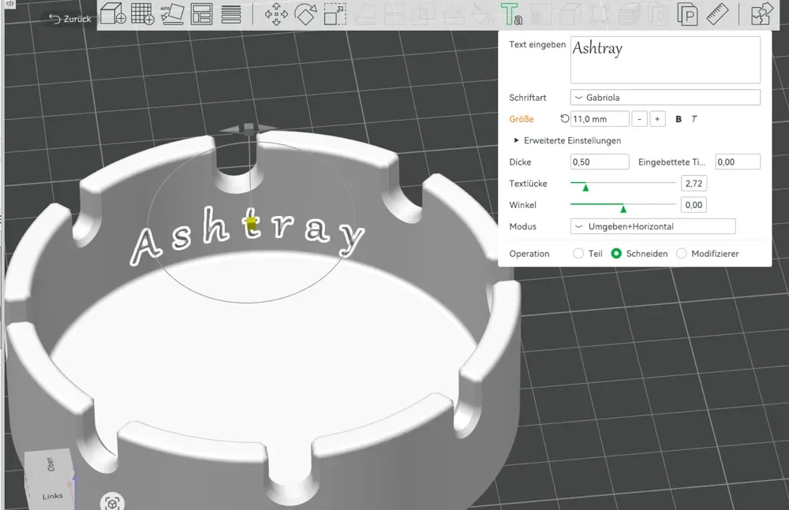Image resolution: width=789 pixels, height=510 pixels.
Task: Click the stacked horizontal lines toolbar icon
Action: 231,13
